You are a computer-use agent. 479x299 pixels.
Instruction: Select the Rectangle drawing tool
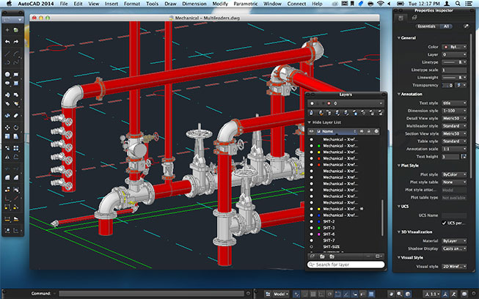16,74
